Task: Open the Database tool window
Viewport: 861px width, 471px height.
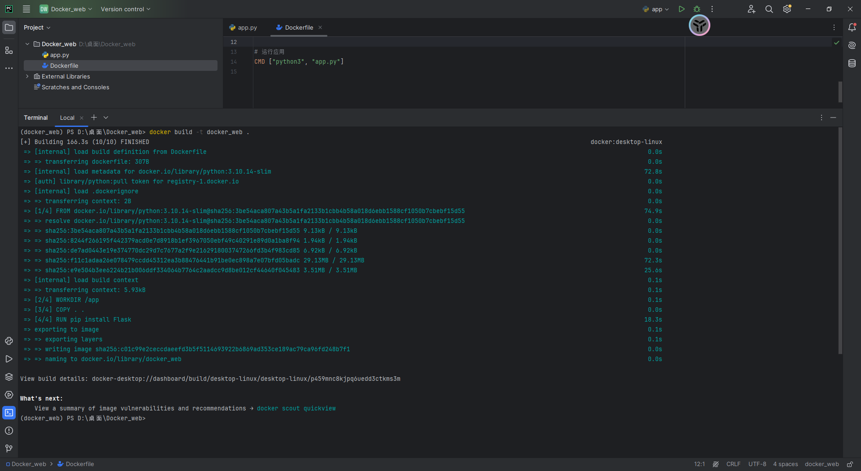Action: (x=852, y=63)
